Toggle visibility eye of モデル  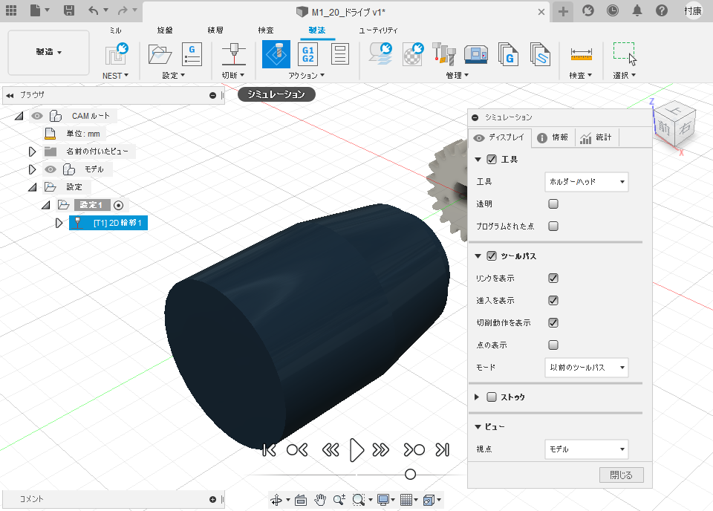[51, 169]
